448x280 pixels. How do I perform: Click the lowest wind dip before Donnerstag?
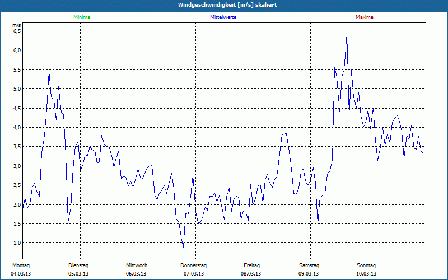[183, 246]
